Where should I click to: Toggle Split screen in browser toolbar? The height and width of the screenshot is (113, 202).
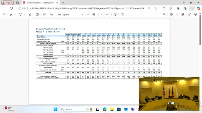click(x=164, y=8)
